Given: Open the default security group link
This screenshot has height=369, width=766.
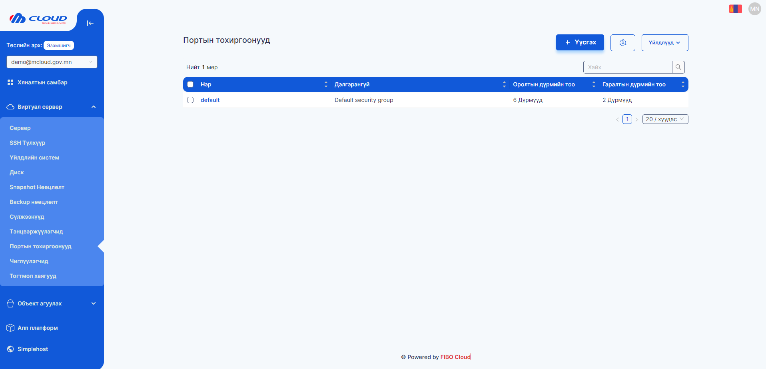Looking at the screenshot, I should coord(210,100).
